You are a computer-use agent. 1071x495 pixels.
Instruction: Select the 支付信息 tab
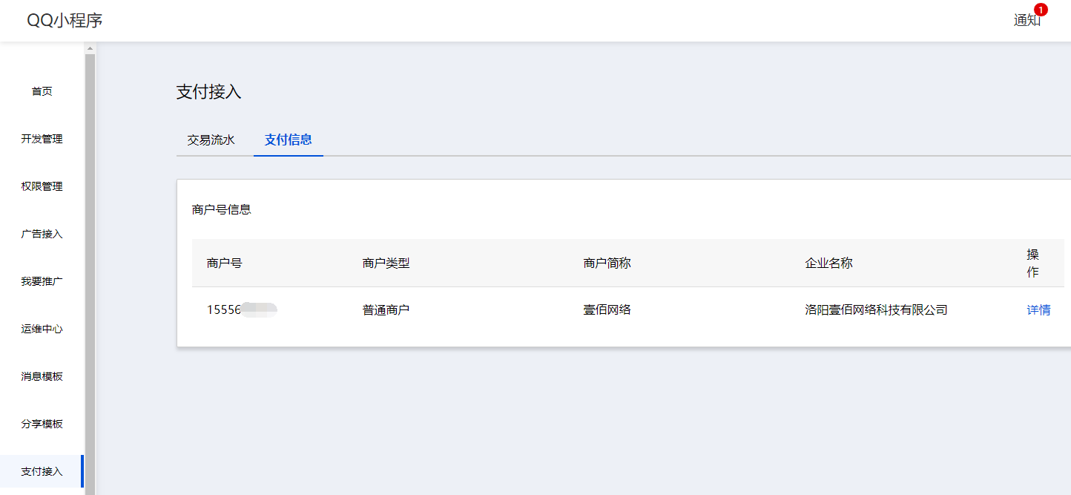click(288, 140)
